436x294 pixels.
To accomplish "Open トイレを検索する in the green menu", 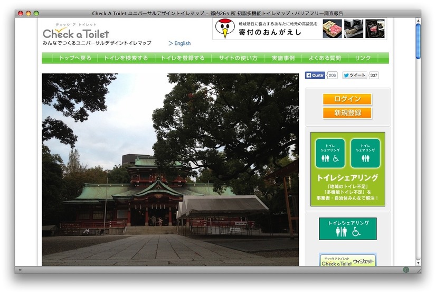I will click(x=126, y=58).
